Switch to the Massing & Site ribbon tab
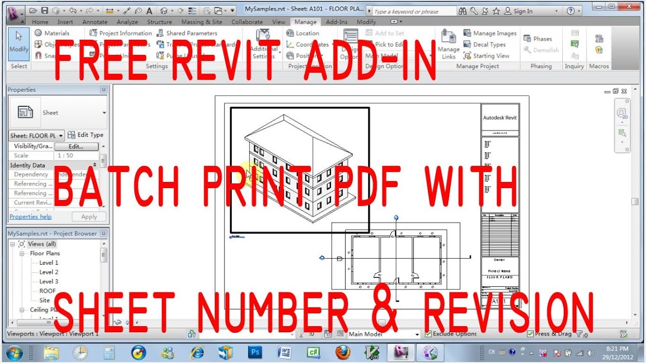 [202, 22]
